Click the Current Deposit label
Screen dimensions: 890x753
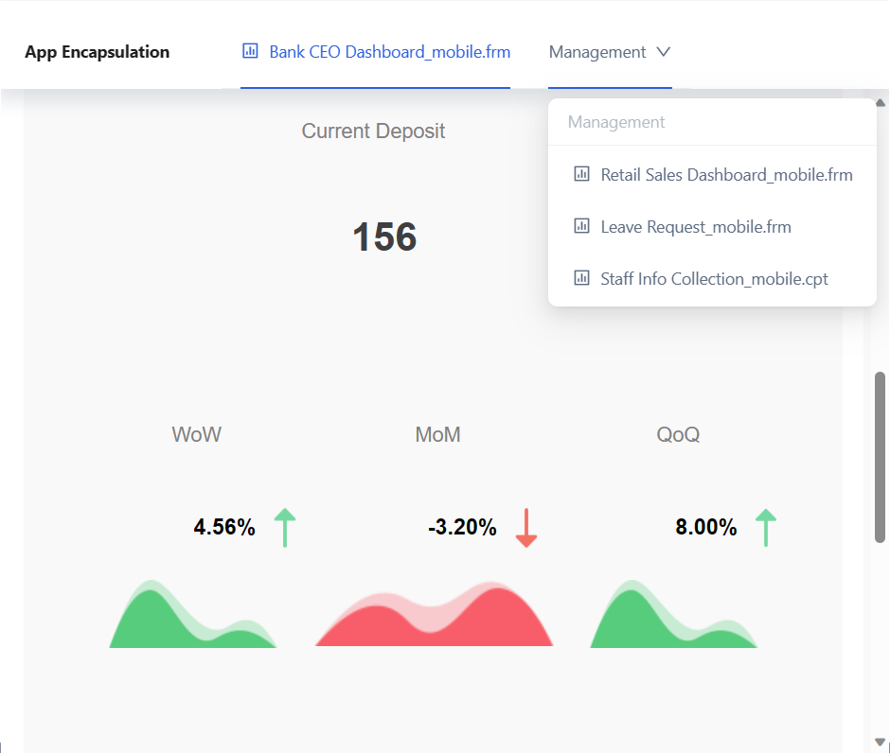(373, 131)
